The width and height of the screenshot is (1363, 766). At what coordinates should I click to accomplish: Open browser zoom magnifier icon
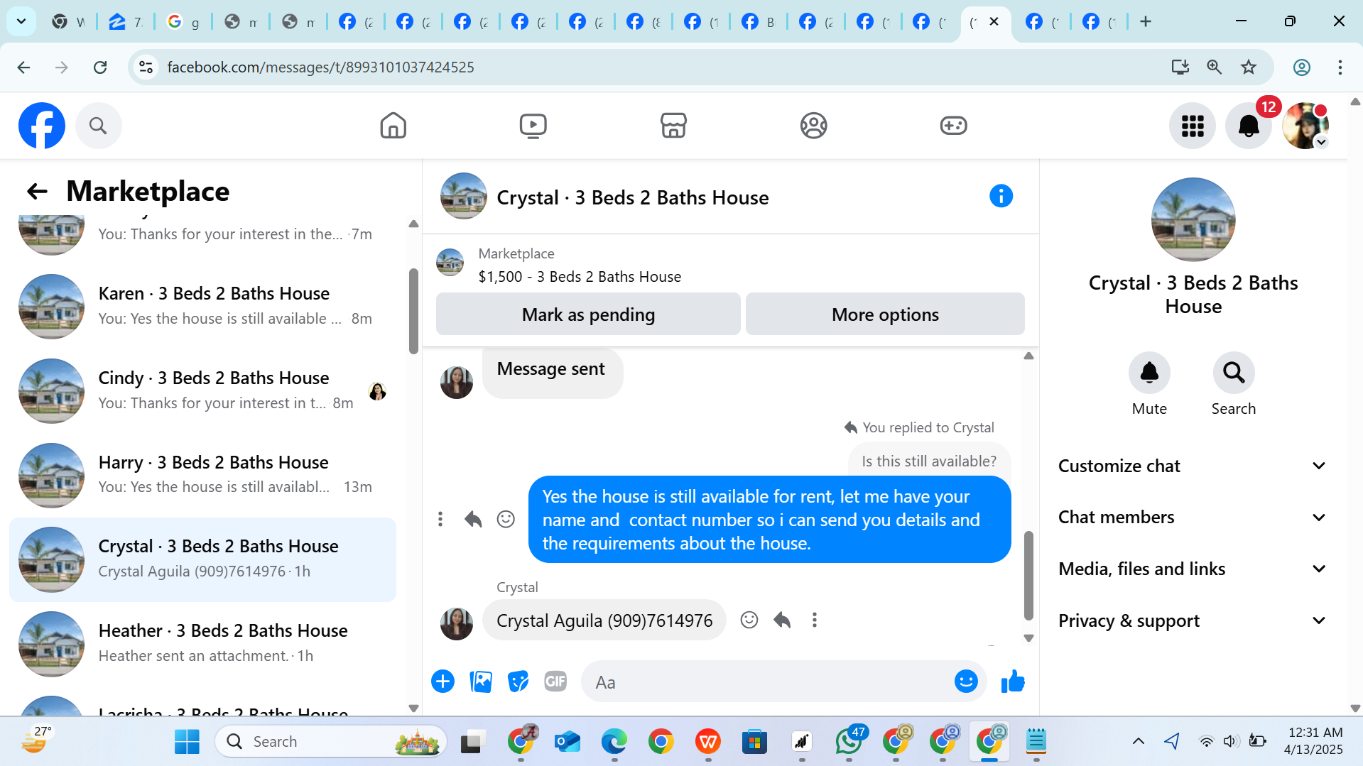(1215, 67)
